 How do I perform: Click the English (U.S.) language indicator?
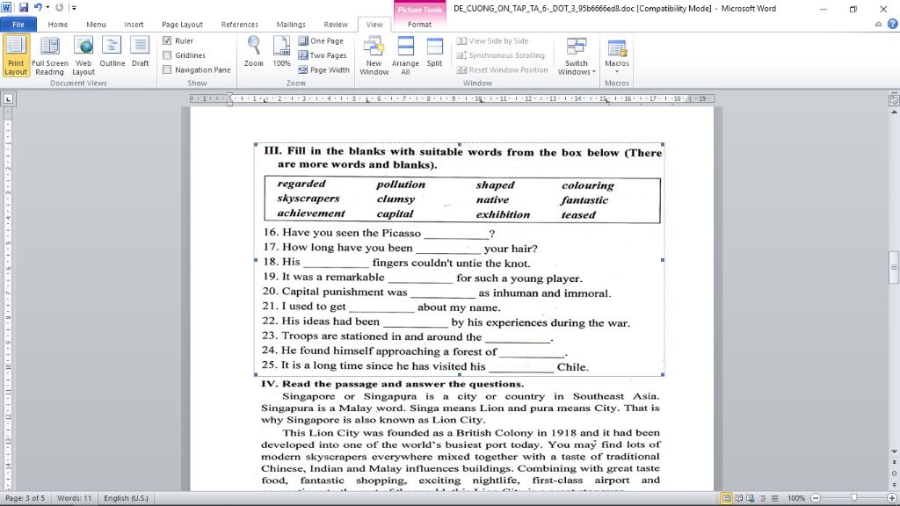[126, 498]
